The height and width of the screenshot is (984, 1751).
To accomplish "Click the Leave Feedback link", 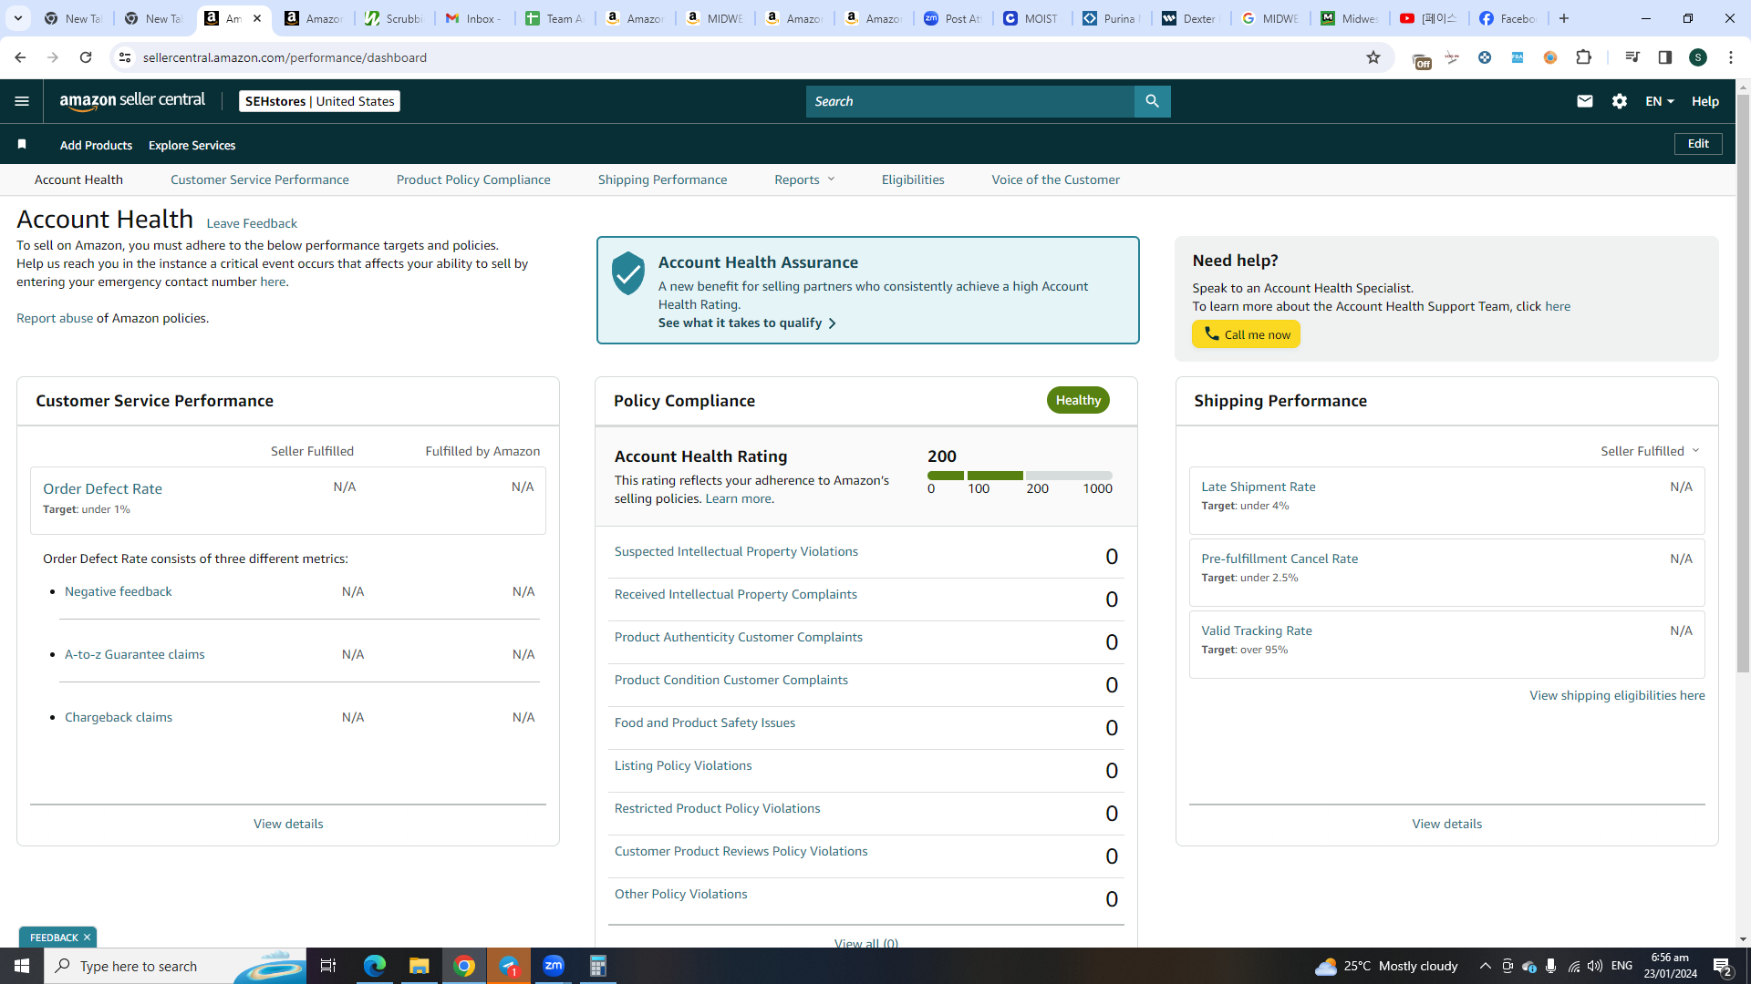I will (x=252, y=223).
